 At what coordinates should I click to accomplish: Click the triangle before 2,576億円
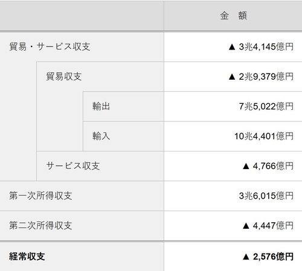246,257
